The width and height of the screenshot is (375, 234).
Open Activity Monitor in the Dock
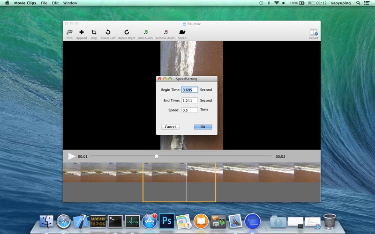[x=132, y=221]
